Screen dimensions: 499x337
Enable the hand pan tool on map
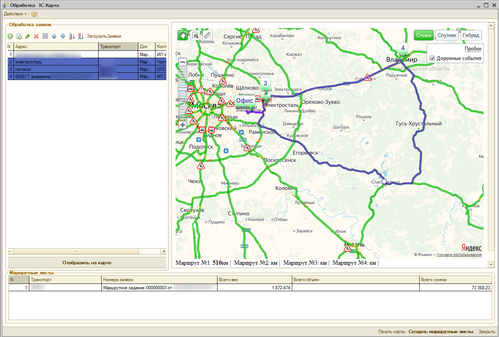click(x=183, y=35)
